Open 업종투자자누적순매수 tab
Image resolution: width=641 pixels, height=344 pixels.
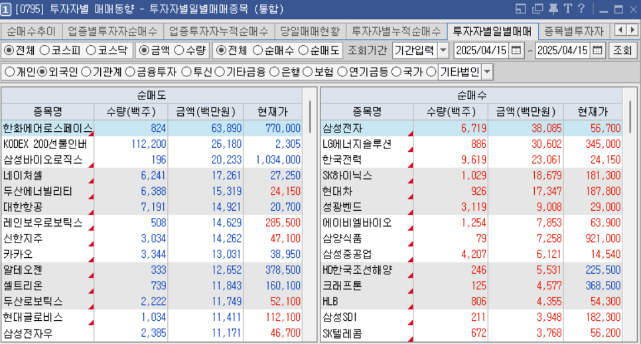pos(219,31)
